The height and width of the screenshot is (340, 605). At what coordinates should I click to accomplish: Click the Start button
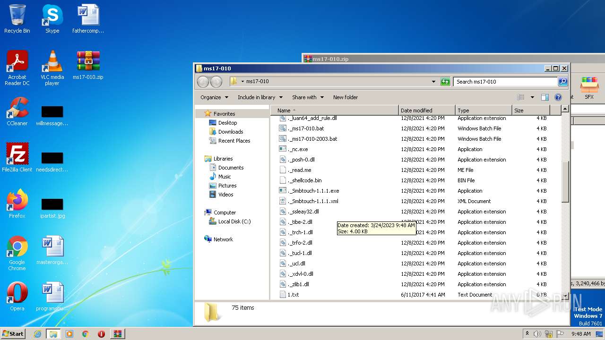pos(13,334)
